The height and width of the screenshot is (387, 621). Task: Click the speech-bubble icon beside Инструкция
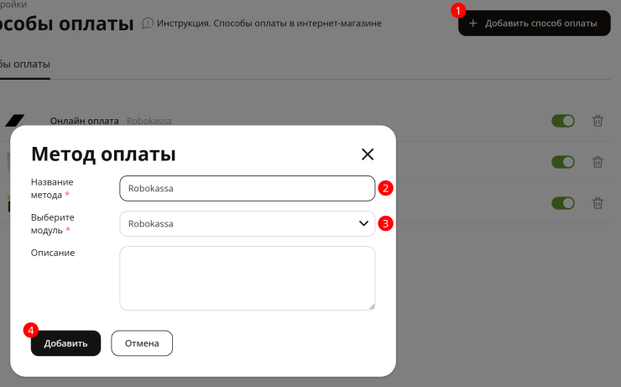point(148,24)
